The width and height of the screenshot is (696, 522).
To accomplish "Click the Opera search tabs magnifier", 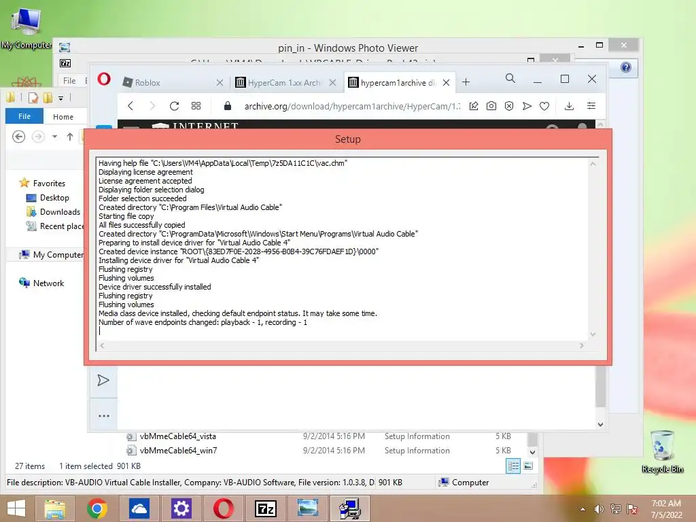I will pos(510,79).
